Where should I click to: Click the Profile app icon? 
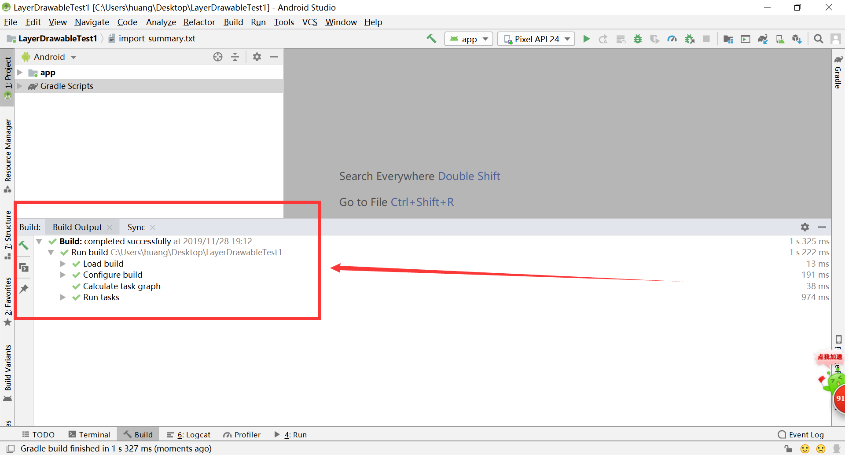(672, 39)
